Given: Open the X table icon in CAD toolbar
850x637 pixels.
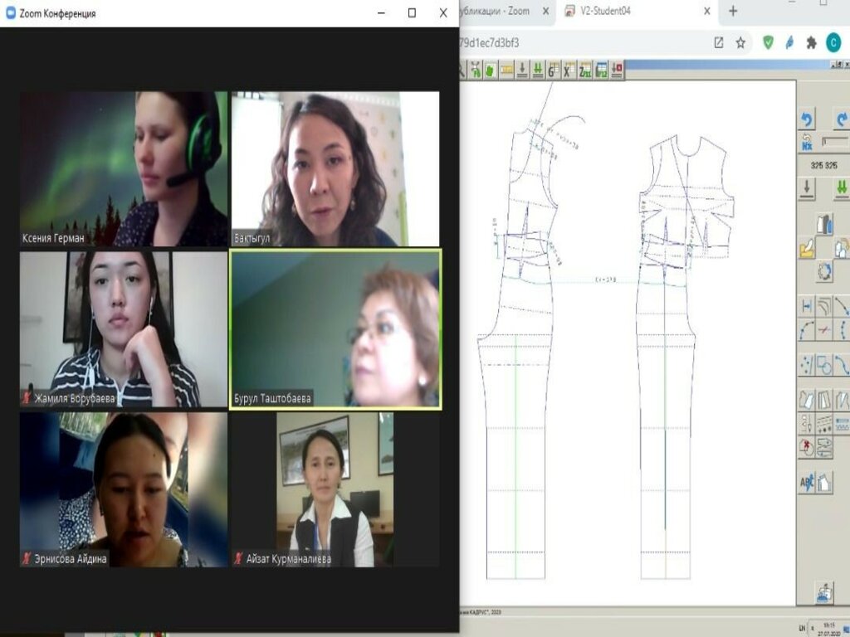Looking at the screenshot, I should tap(569, 71).
